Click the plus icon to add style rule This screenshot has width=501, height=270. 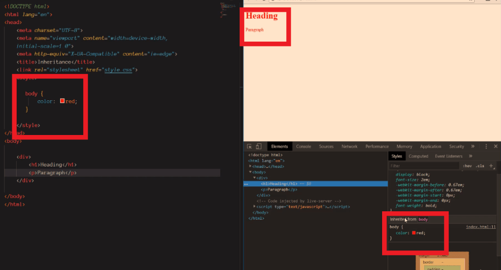pyautogui.click(x=491, y=166)
